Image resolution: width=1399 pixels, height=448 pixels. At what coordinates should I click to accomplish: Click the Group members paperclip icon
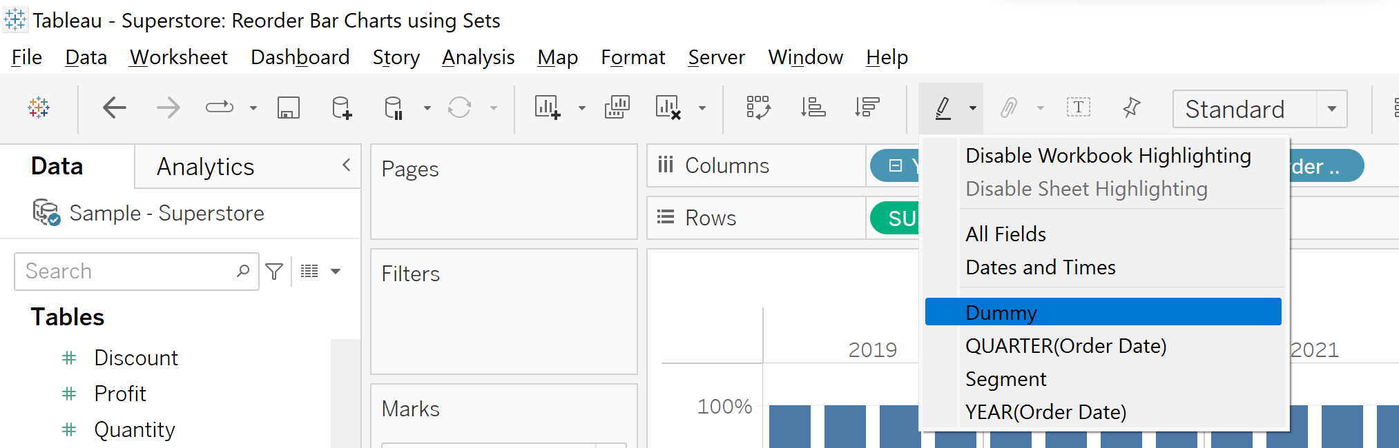pos(1009,108)
